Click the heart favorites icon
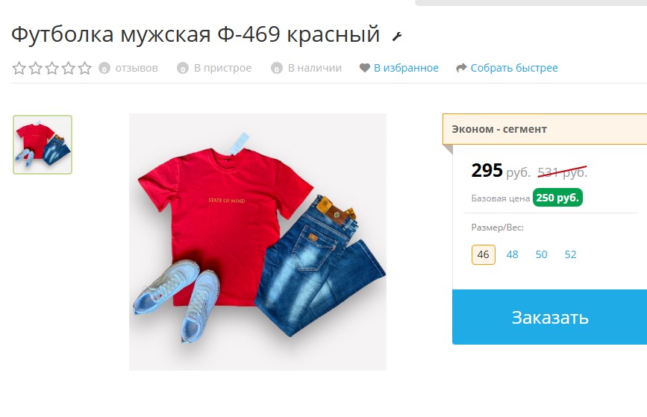The image size is (647, 417). click(364, 68)
